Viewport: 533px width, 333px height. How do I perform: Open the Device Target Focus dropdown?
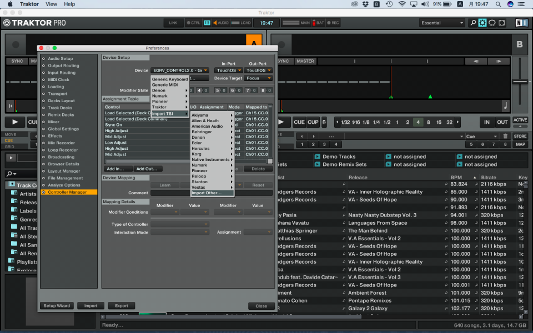pyautogui.click(x=258, y=78)
